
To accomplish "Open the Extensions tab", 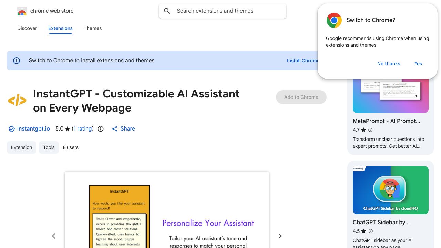I will tap(60, 28).
